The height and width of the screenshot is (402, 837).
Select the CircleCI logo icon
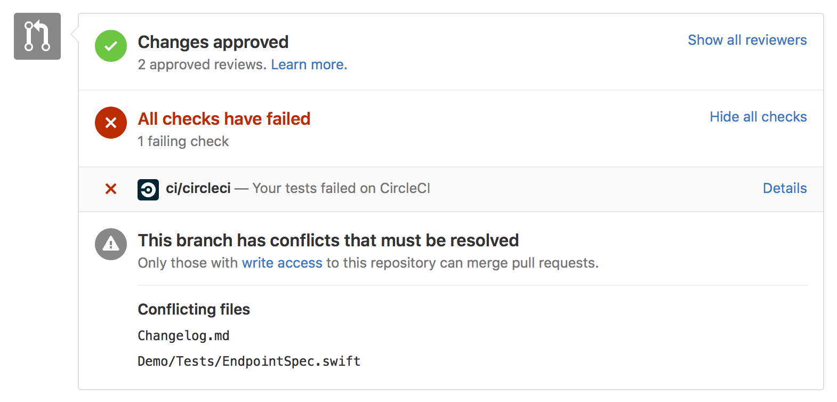click(148, 189)
